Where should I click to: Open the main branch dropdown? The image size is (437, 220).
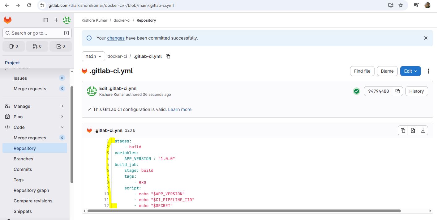[x=93, y=56]
